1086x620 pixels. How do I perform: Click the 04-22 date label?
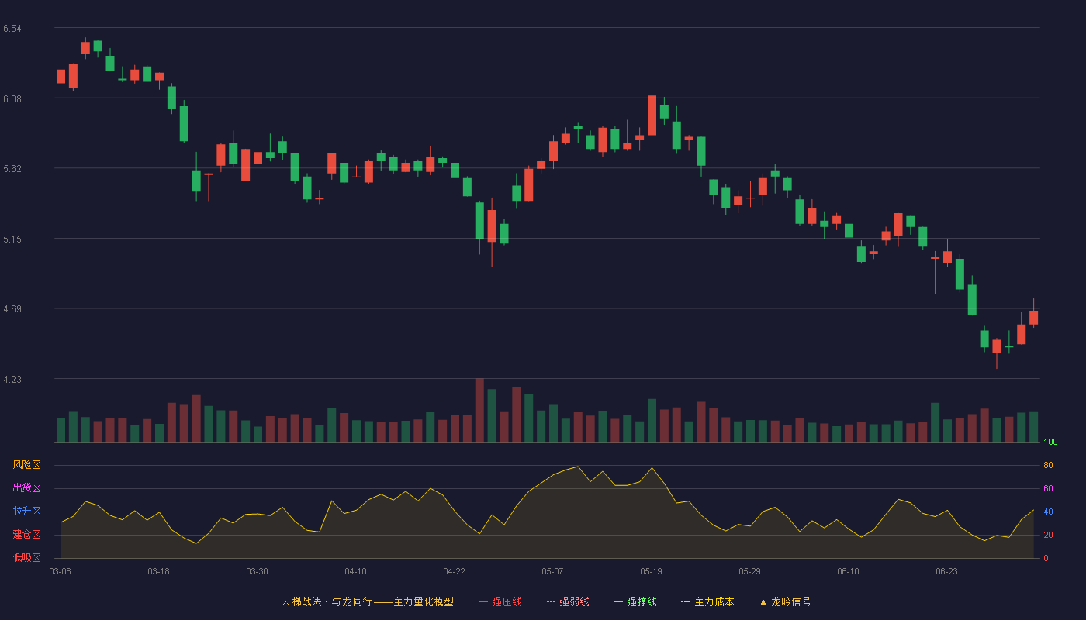(454, 571)
